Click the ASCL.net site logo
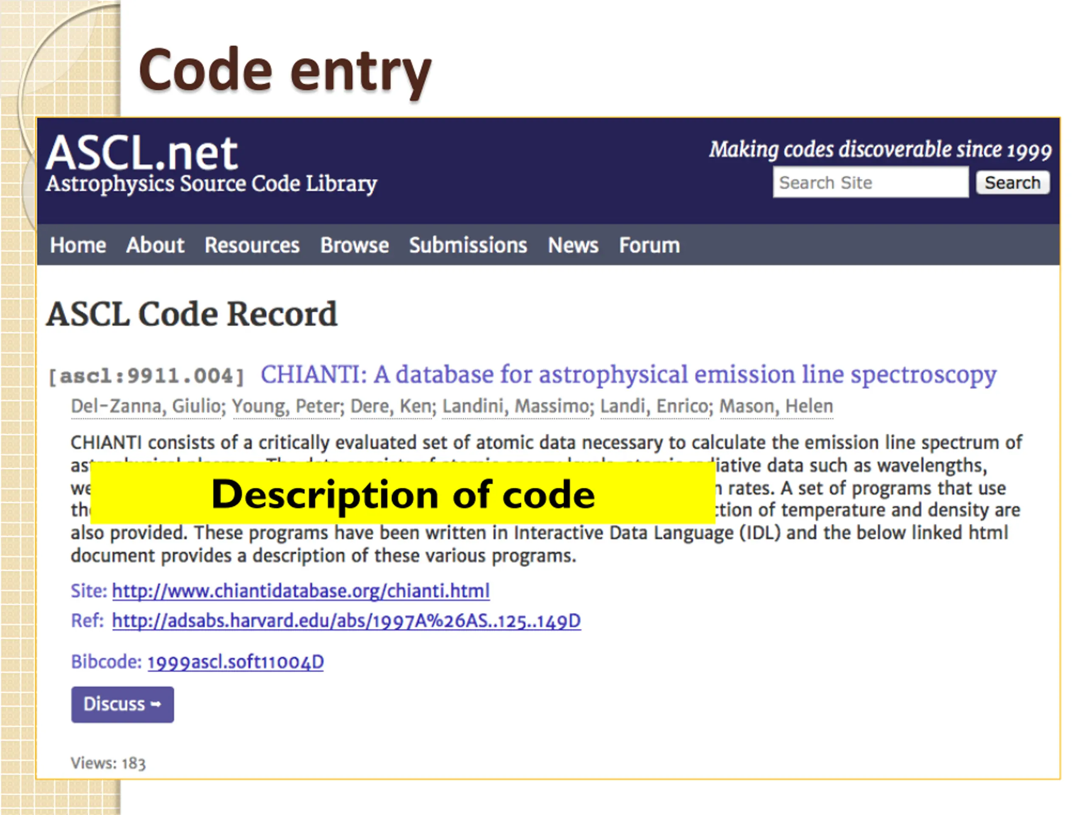Screen dimensions: 1087x815 click(x=142, y=153)
